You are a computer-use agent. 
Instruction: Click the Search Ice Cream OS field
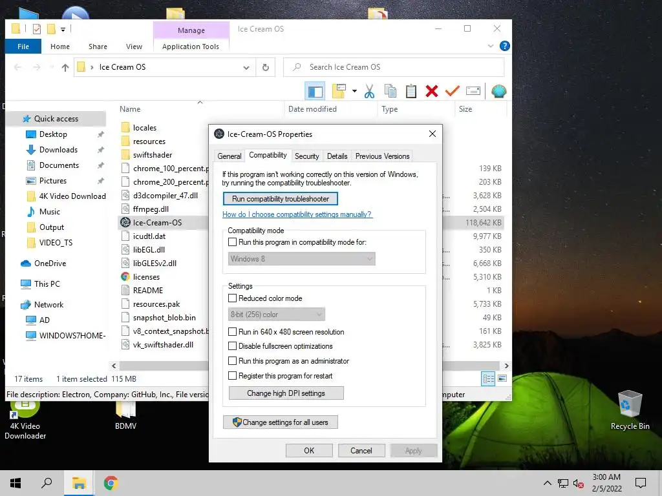[394, 67]
